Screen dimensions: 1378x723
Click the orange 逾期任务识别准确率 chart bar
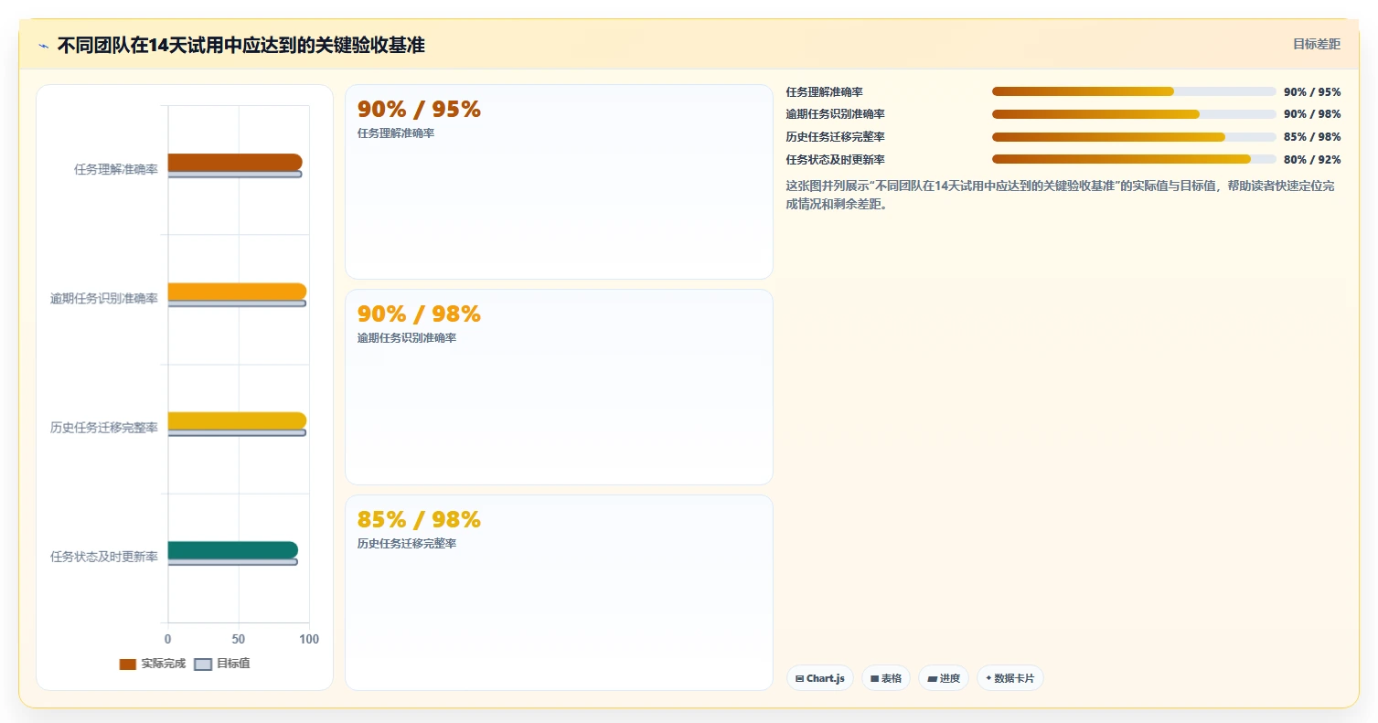tap(237, 292)
